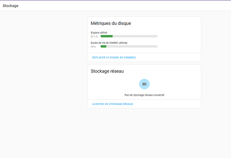Click the network storage icon
231x158 pixels.
tap(144, 84)
